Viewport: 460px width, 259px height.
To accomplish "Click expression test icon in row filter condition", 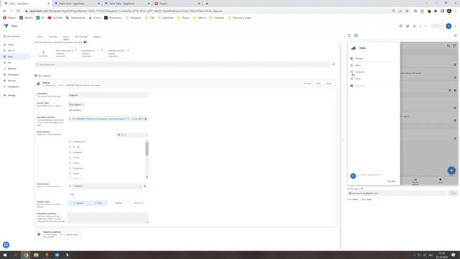I will tap(145, 119).
